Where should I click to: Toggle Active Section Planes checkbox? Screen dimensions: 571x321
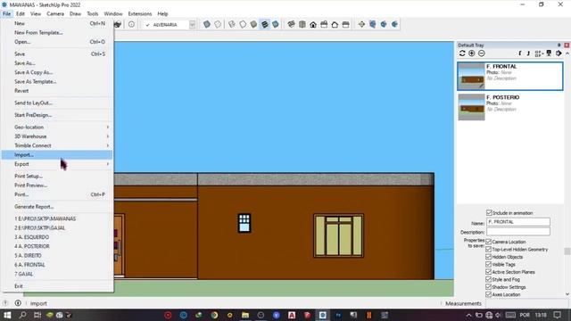click(489, 272)
